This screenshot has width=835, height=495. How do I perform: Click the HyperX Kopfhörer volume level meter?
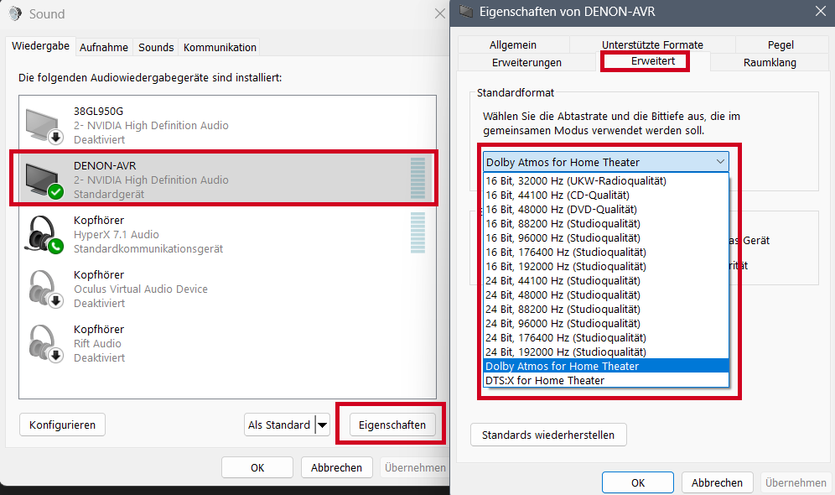pos(418,233)
